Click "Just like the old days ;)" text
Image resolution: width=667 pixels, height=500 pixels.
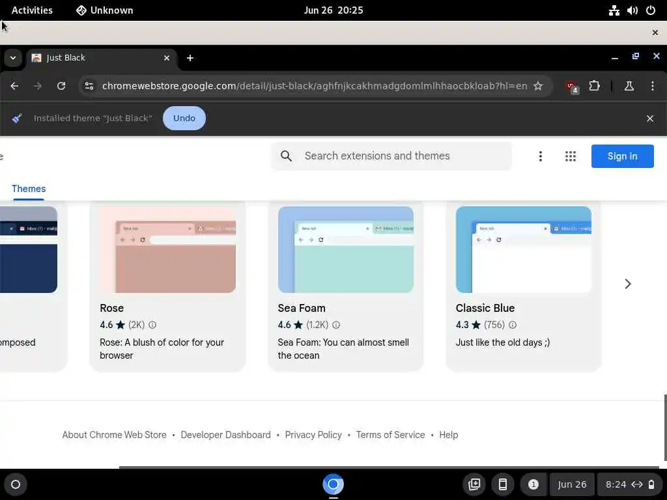coord(503,342)
